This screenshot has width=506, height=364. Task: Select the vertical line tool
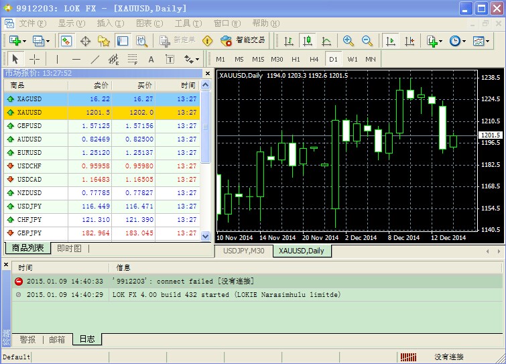(x=57, y=60)
